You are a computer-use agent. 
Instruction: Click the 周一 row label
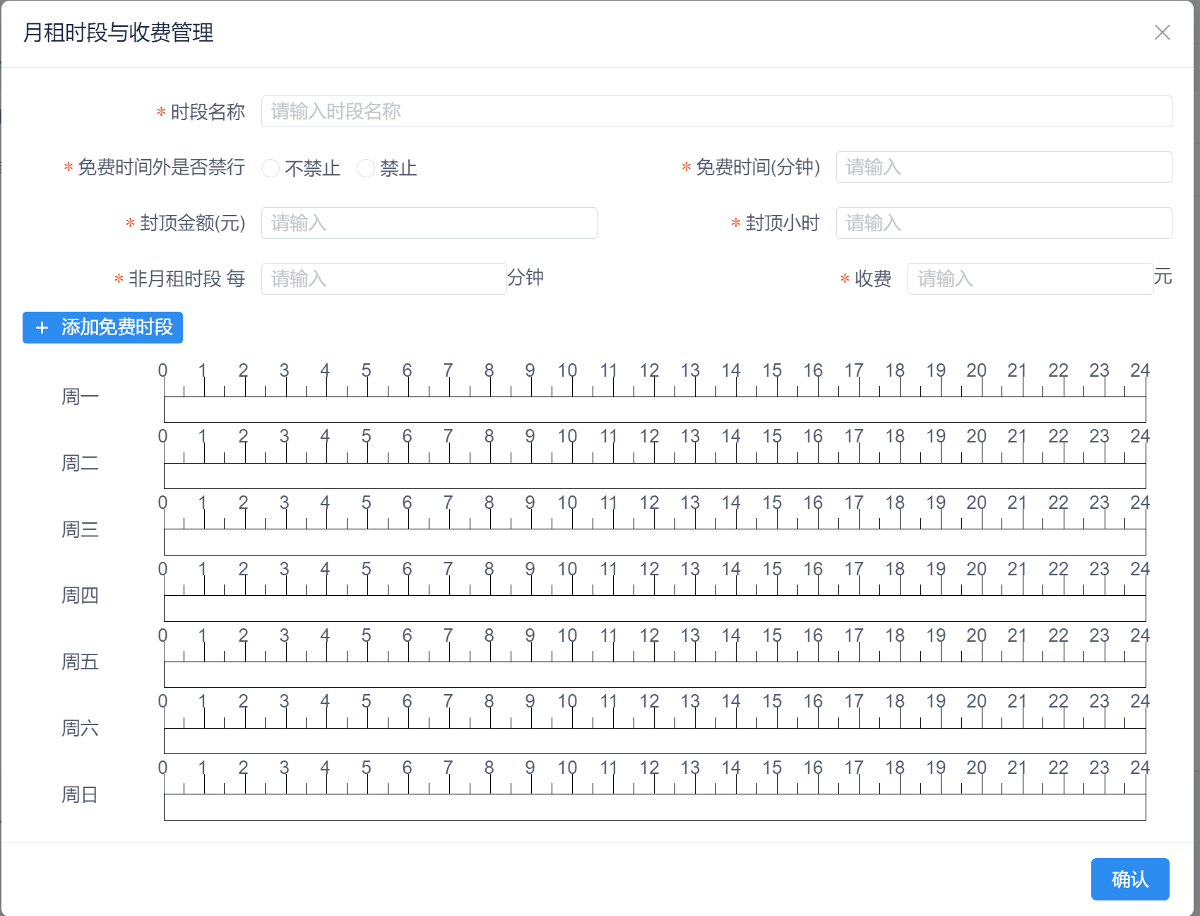(x=80, y=397)
